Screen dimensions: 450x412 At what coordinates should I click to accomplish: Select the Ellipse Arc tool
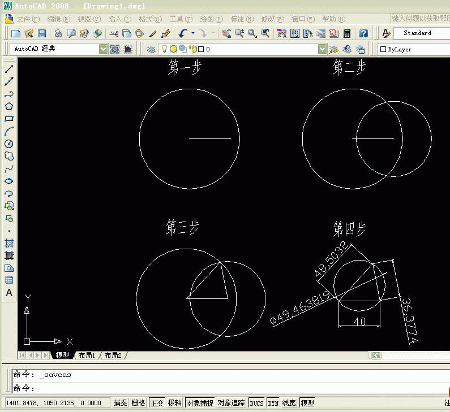click(x=9, y=194)
